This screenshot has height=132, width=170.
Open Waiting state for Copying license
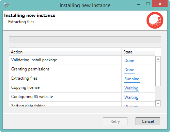132,88
